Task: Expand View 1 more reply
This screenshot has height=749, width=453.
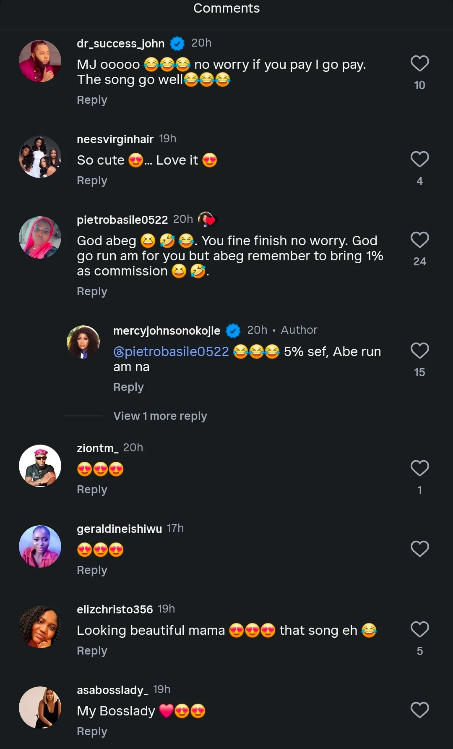Action: pos(160,416)
